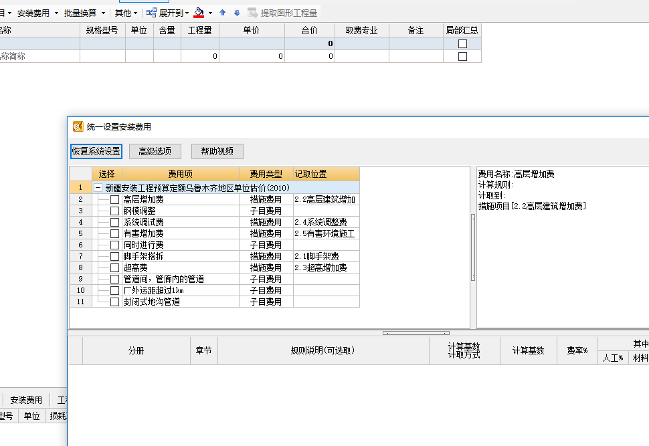Click the 单价 cell showing 0
This screenshot has width=649, height=446.
click(252, 56)
